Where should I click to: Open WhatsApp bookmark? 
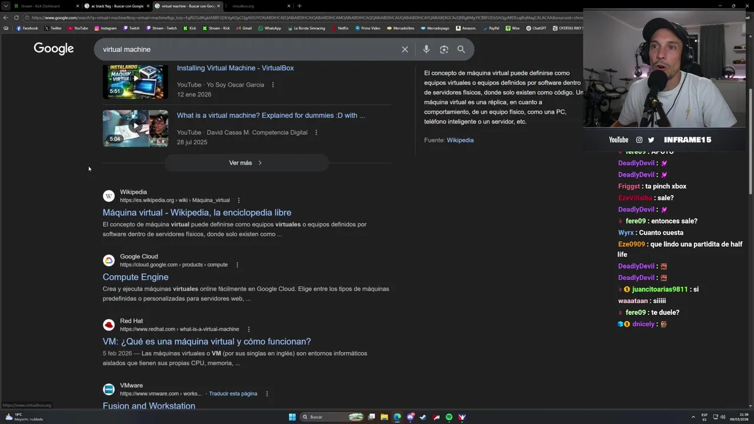click(270, 28)
